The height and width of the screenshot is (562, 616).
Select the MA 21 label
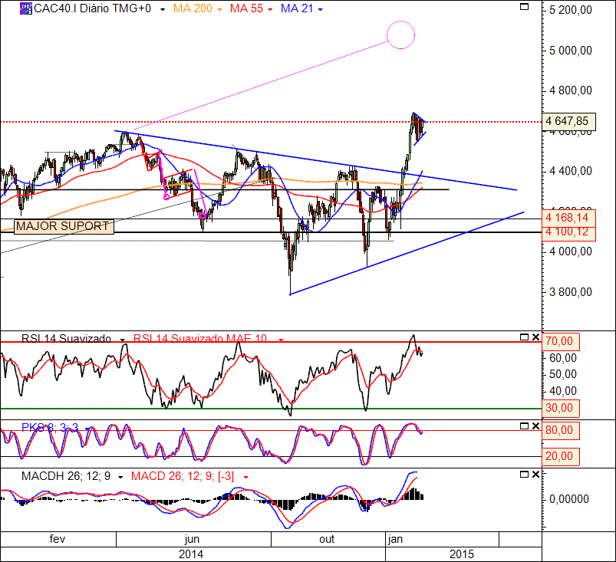tap(297, 8)
